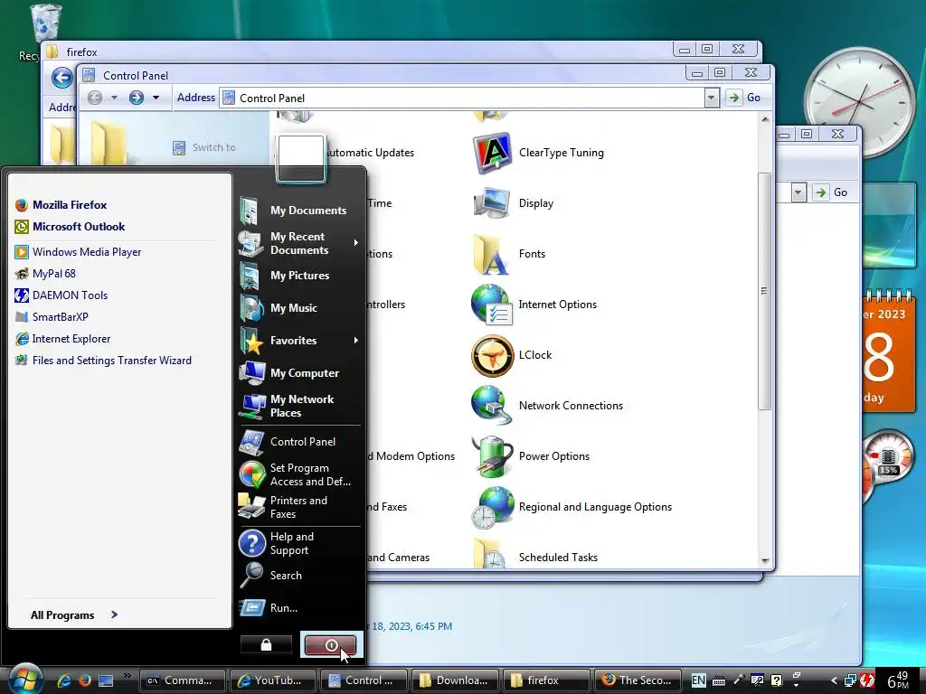Open Control Panel from Start menu

pyautogui.click(x=298, y=441)
